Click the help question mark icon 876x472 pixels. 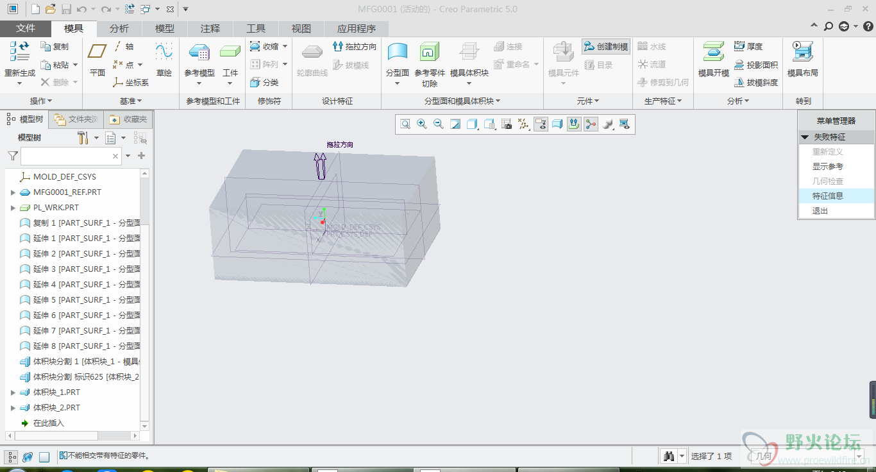click(868, 26)
